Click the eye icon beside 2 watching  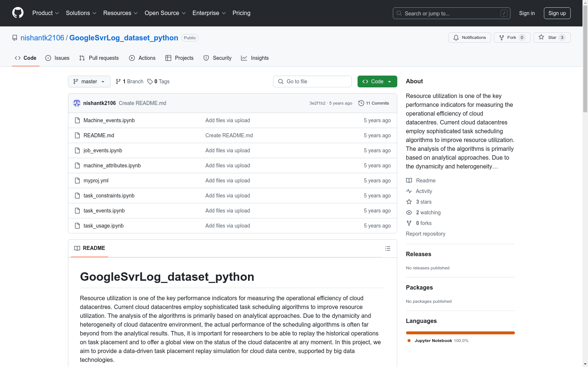(x=409, y=212)
